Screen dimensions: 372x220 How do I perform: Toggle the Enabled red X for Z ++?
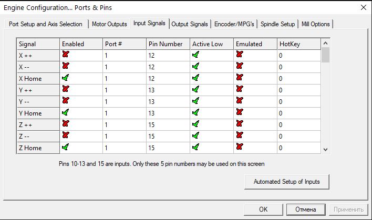(x=66, y=124)
